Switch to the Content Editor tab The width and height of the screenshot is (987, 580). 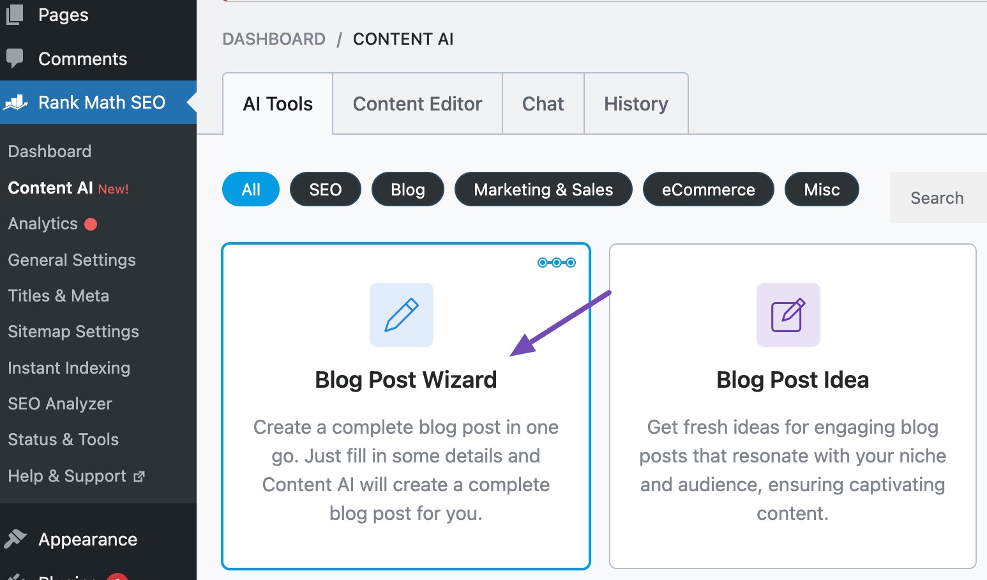pyautogui.click(x=418, y=104)
